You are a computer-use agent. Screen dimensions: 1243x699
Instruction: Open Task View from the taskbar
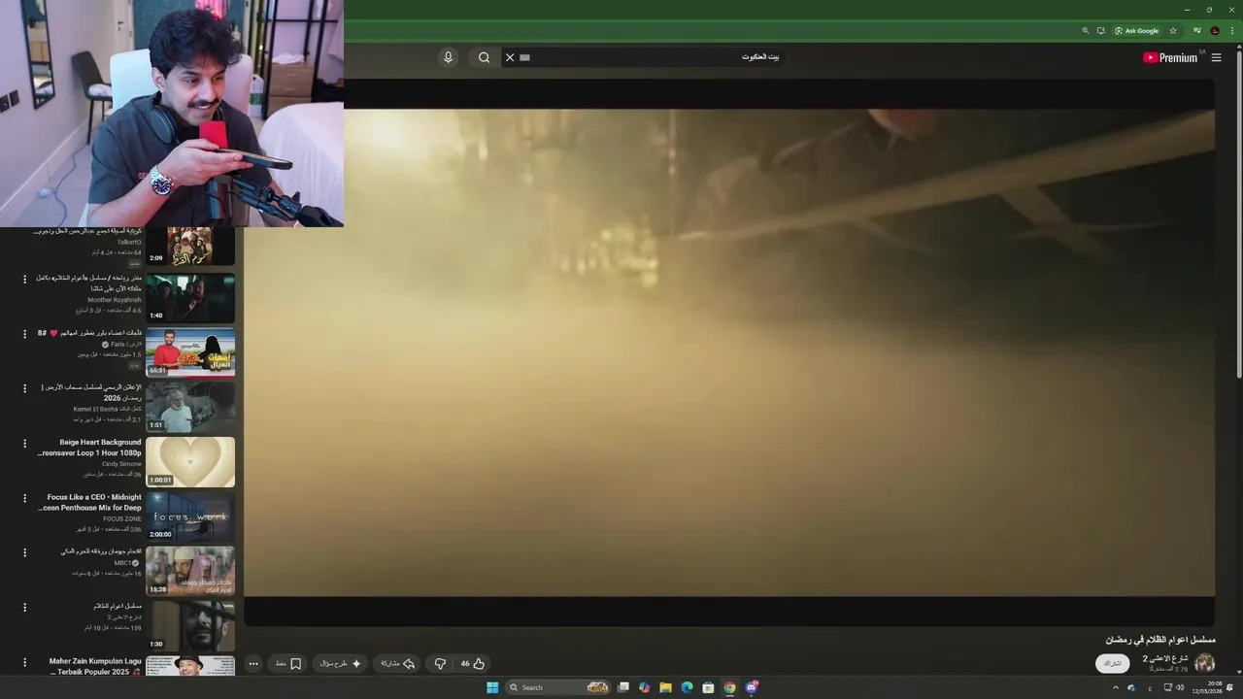pyautogui.click(x=623, y=687)
